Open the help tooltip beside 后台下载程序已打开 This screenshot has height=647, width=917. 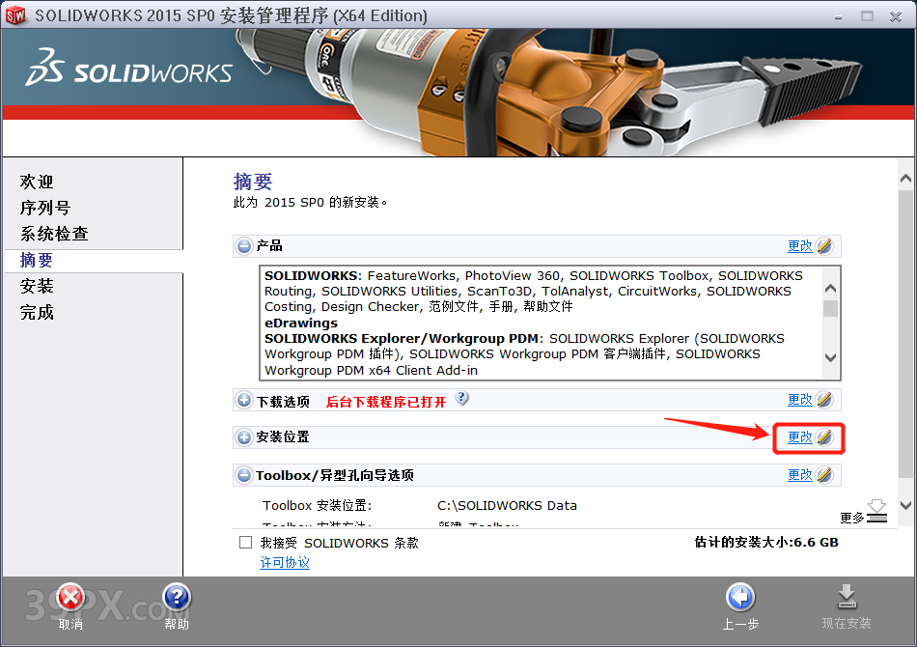(x=461, y=398)
